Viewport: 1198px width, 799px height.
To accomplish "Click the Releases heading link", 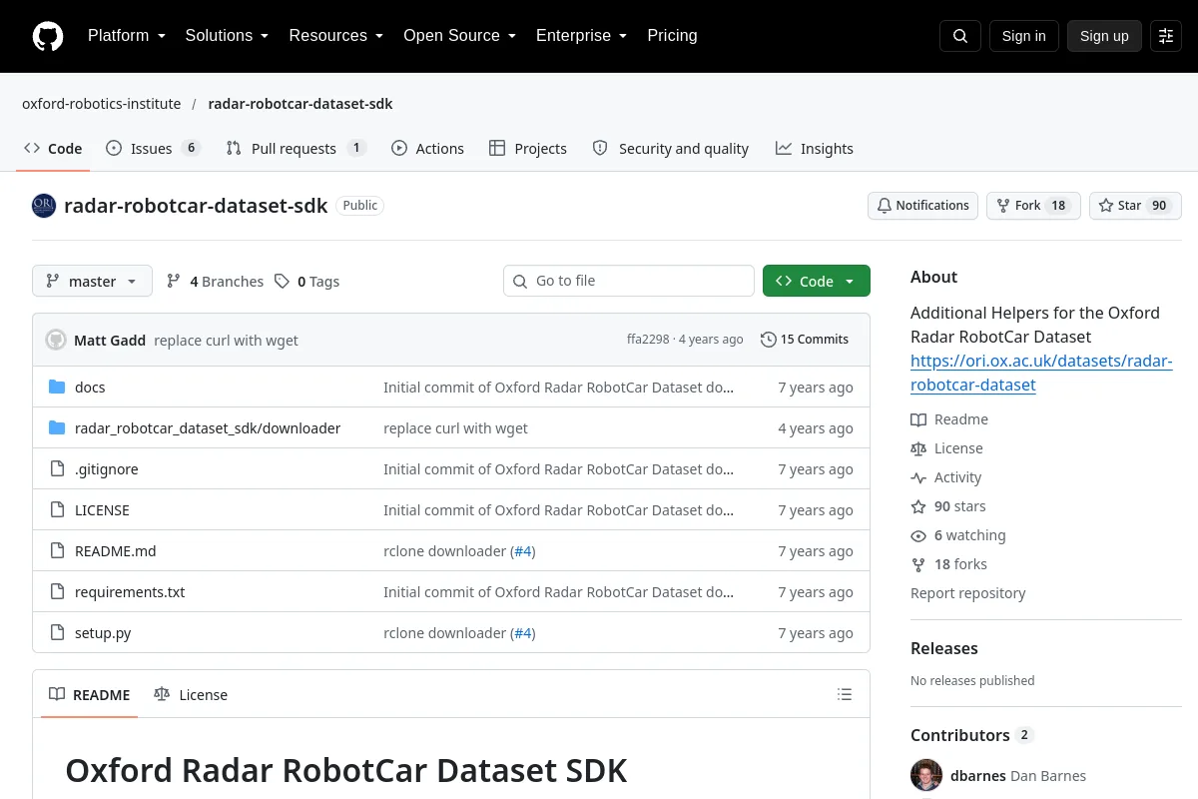I will [944, 648].
